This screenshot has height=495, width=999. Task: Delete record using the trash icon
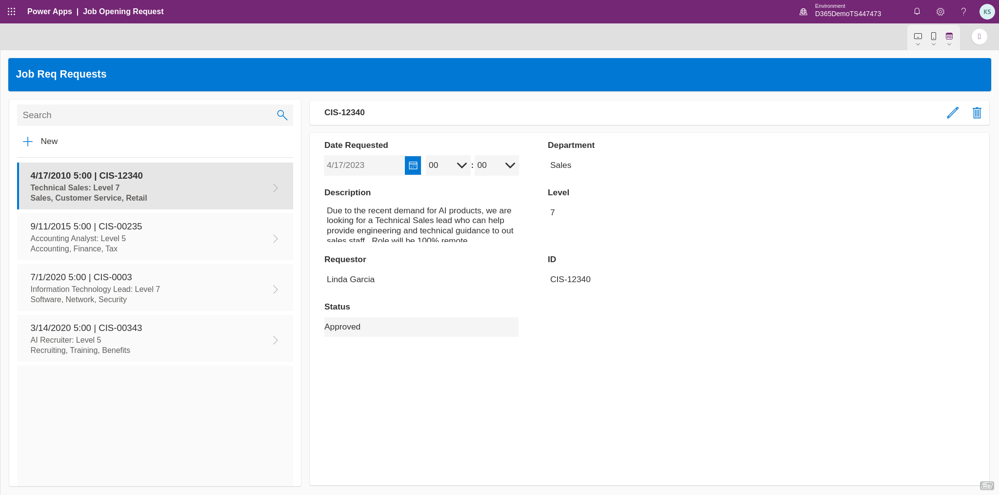(x=977, y=113)
